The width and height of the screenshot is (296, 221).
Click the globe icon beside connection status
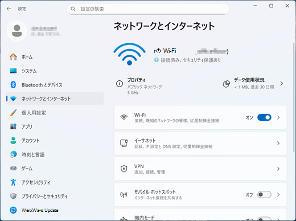157,60
